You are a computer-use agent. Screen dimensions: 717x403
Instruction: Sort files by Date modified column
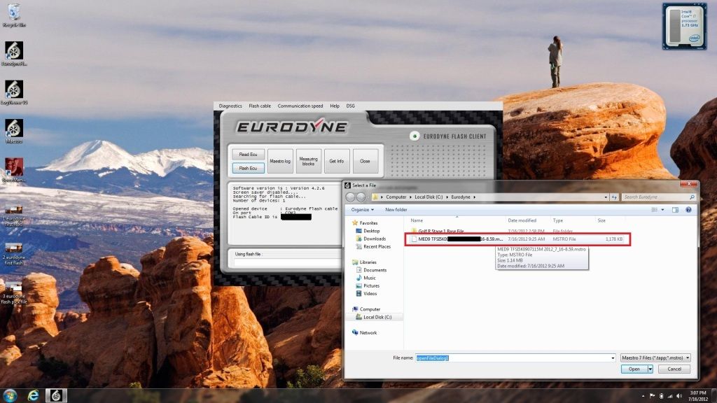click(x=522, y=220)
